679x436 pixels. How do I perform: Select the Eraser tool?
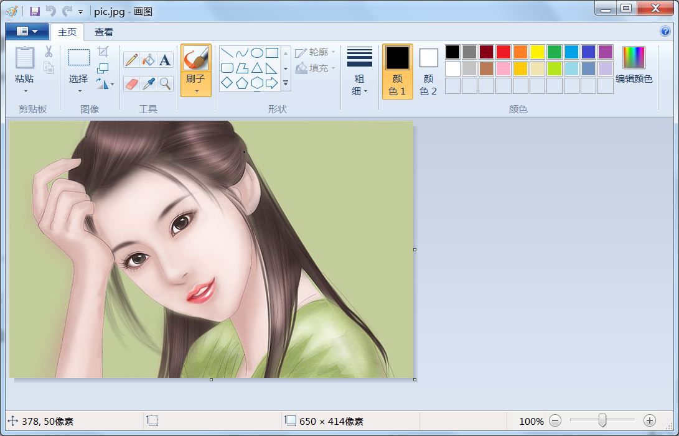(x=131, y=83)
